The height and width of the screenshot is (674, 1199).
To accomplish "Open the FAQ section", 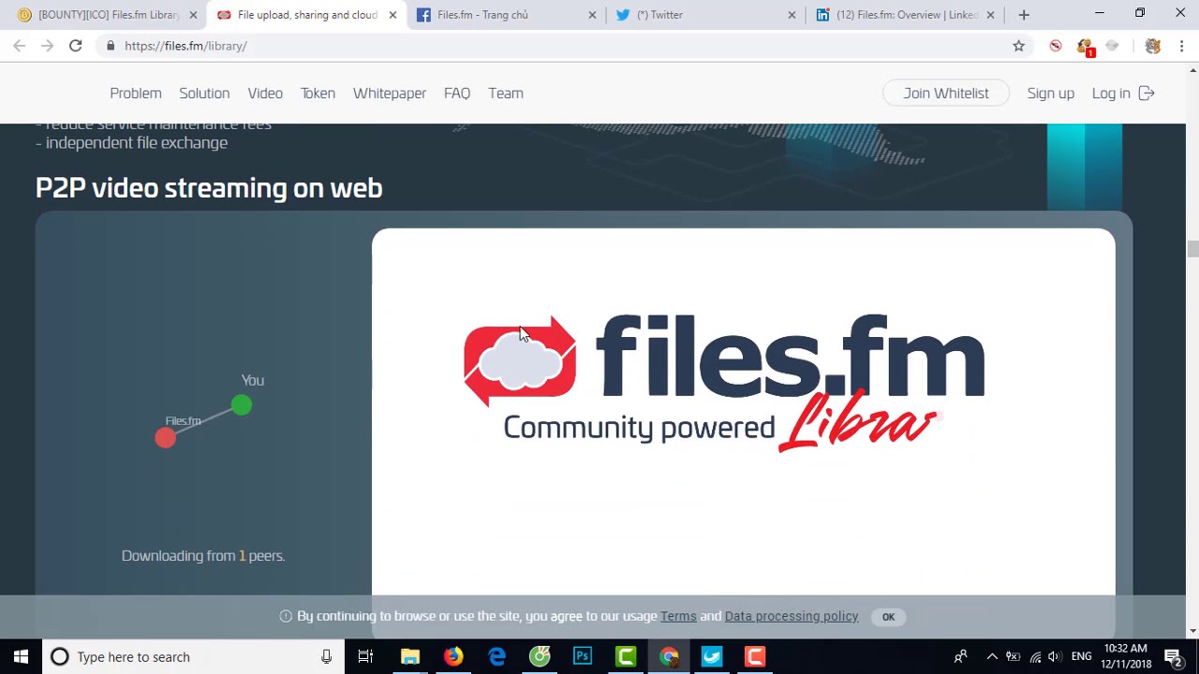I will pyautogui.click(x=457, y=93).
